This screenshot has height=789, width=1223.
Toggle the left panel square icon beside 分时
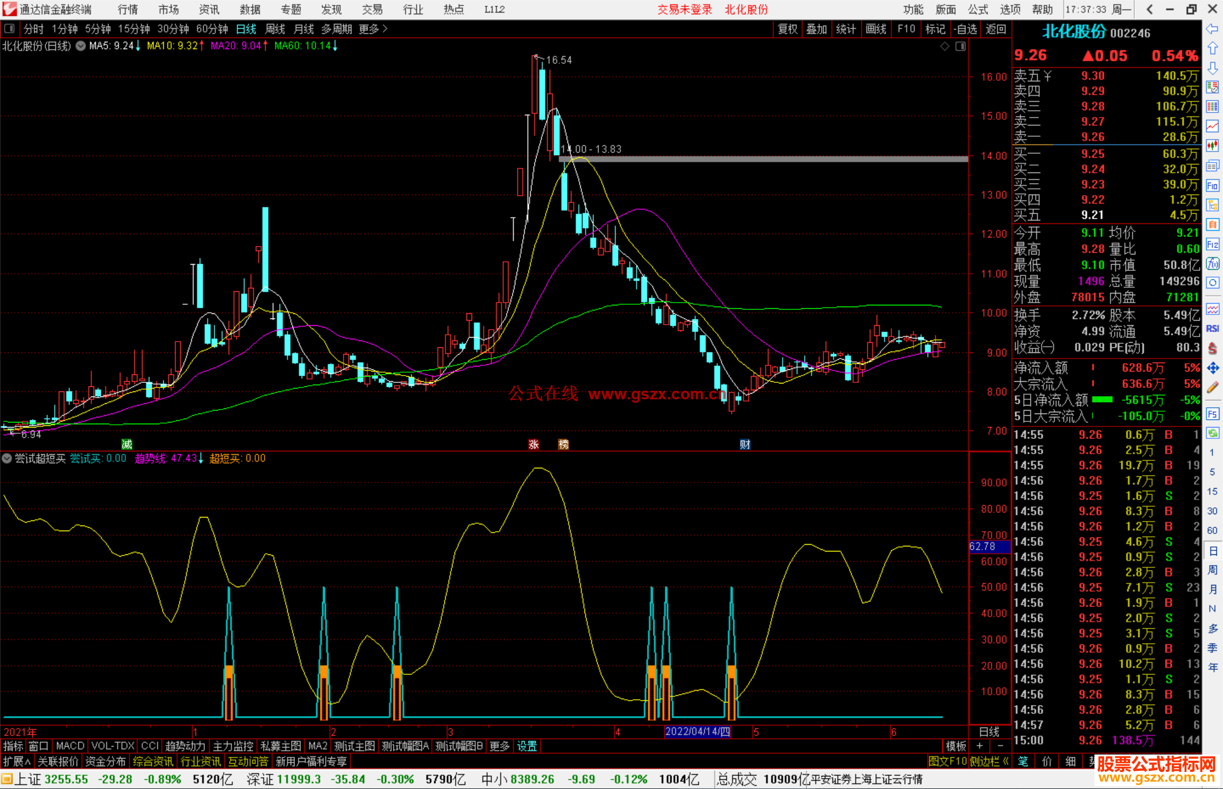pos(9,28)
